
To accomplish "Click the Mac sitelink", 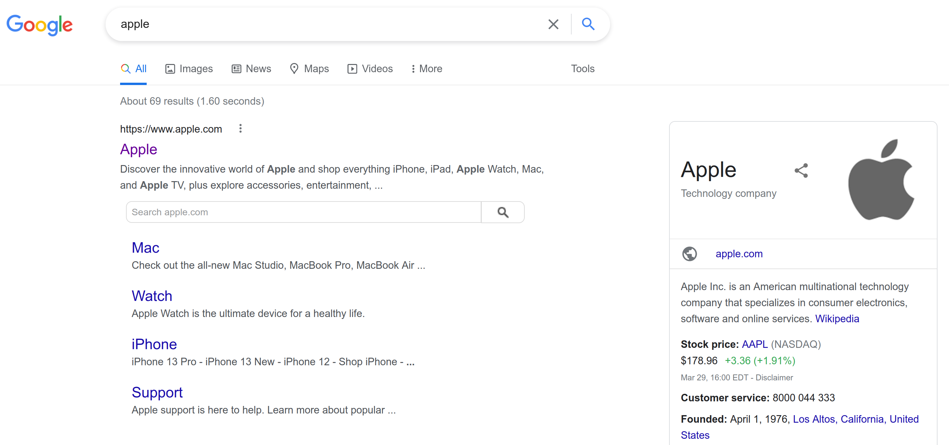I will coord(145,247).
